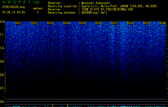Click the yellow detection spike below 0333

tap(53, 105)
